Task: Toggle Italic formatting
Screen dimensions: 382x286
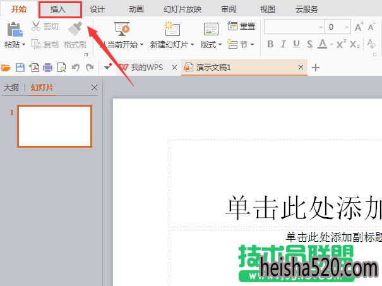Action: pyautogui.click(x=283, y=44)
